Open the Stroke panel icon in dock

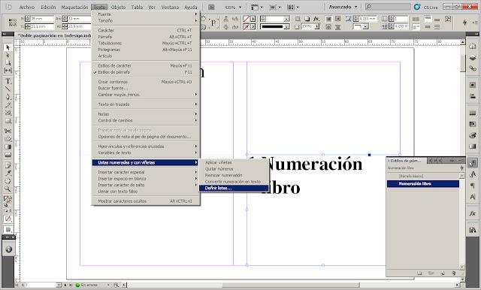click(x=473, y=113)
